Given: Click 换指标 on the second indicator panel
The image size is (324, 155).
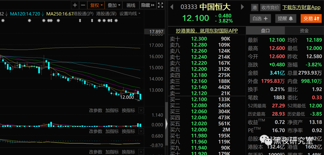Looking at the screenshot, I should [128, 131].
